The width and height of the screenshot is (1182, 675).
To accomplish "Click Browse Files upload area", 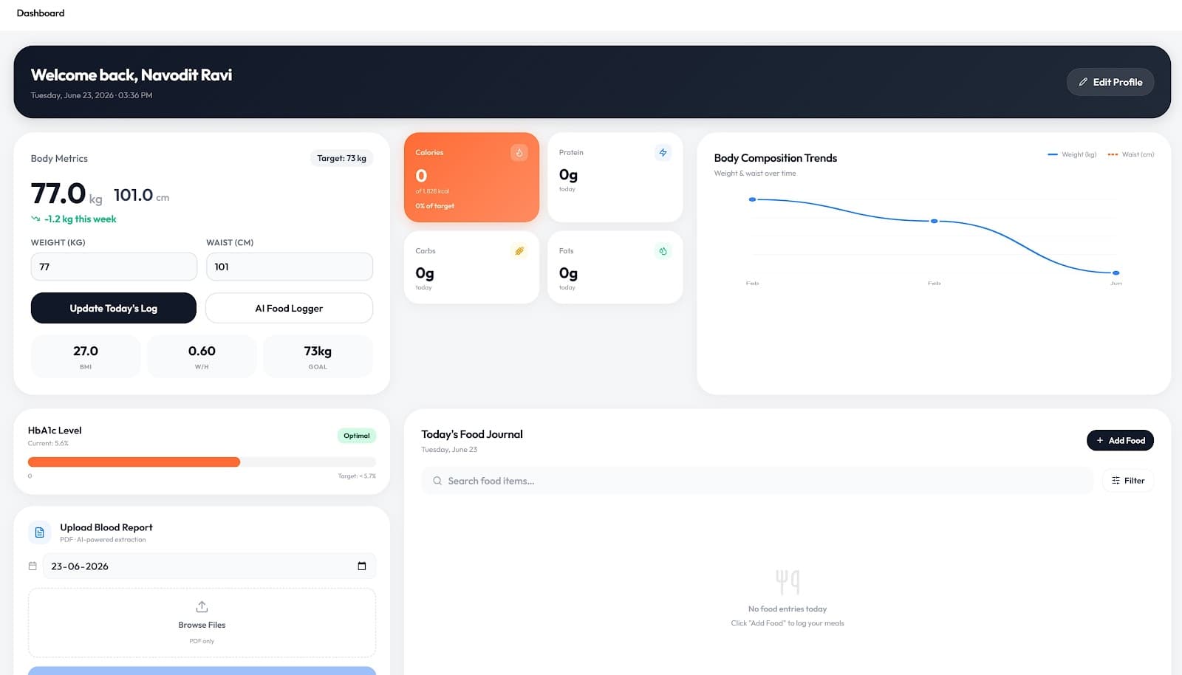I will click(x=202, y=623).
